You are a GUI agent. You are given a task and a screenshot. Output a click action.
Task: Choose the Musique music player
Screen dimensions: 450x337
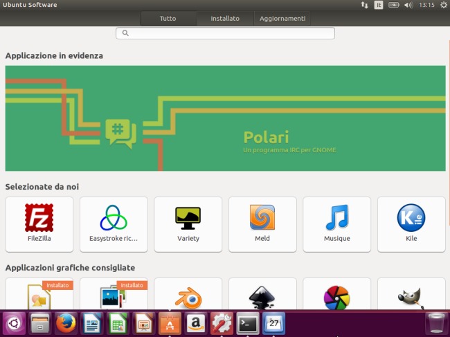(x=336, y=224)
